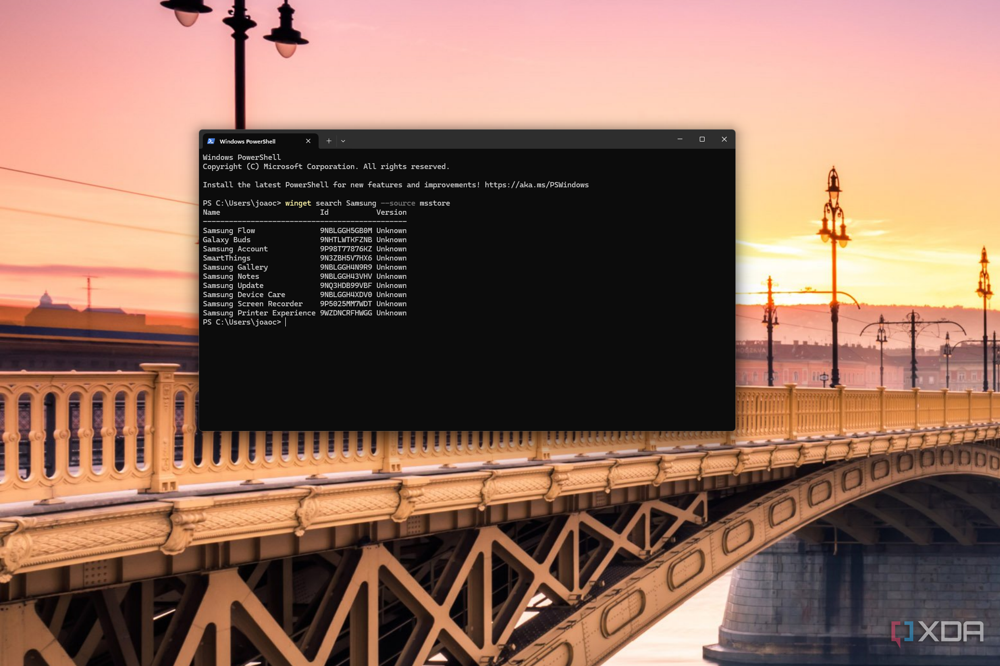The height and width of the screenshot is (666, 1000).
Task: Open a new terminal tab with plus
Action: (329, 141)
